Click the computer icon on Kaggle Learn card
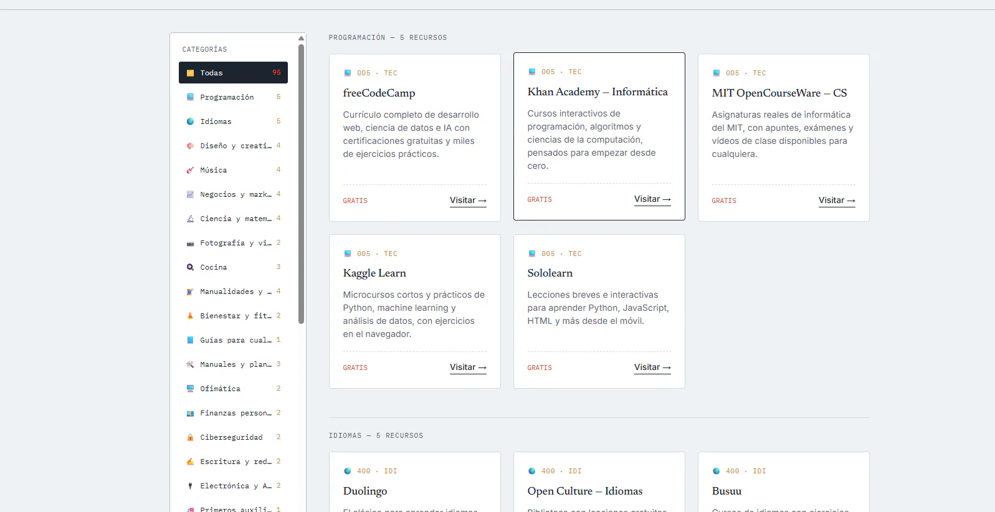This screenshot has width=995, height=512. (x=348, y=254)
